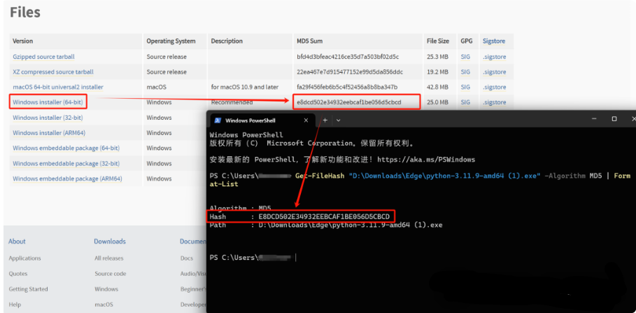Open Windows embeddable package (ARM64) link
Viewport: 636px width, 313px height.
click(x=67, y=179)
